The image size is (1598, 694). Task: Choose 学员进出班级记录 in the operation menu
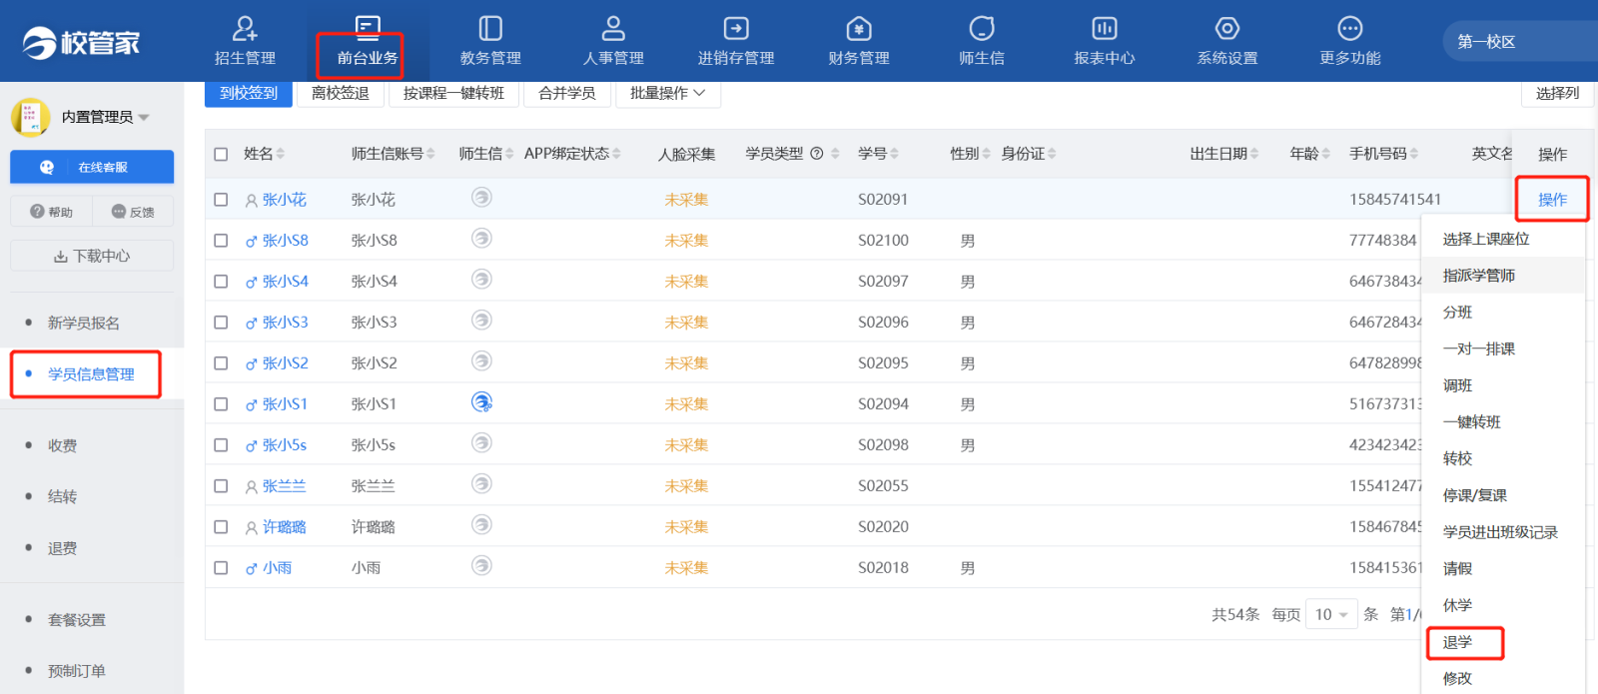click(1500, 532)
